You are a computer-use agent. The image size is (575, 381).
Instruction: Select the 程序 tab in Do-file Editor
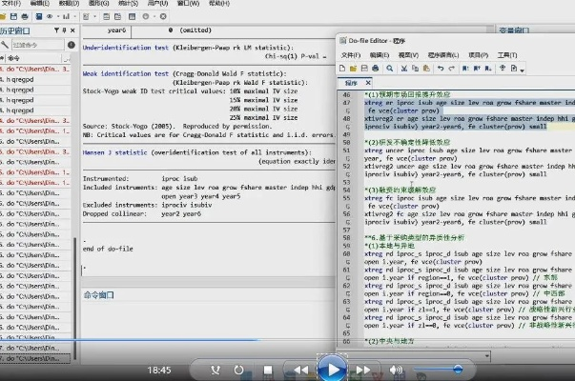point(352,84)
